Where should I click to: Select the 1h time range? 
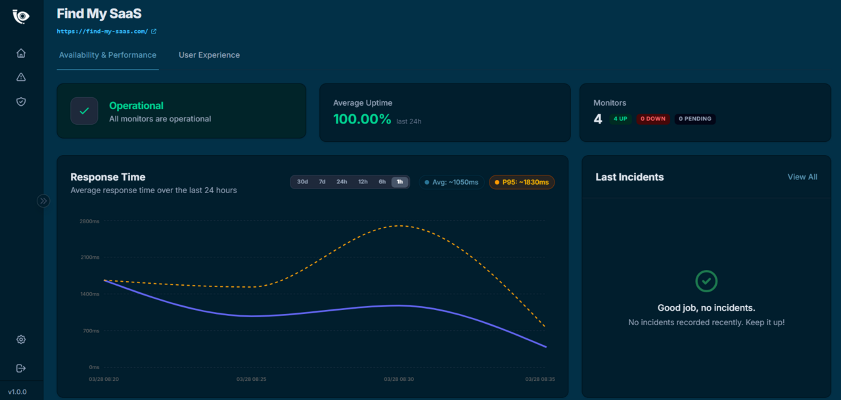point(399,182)
